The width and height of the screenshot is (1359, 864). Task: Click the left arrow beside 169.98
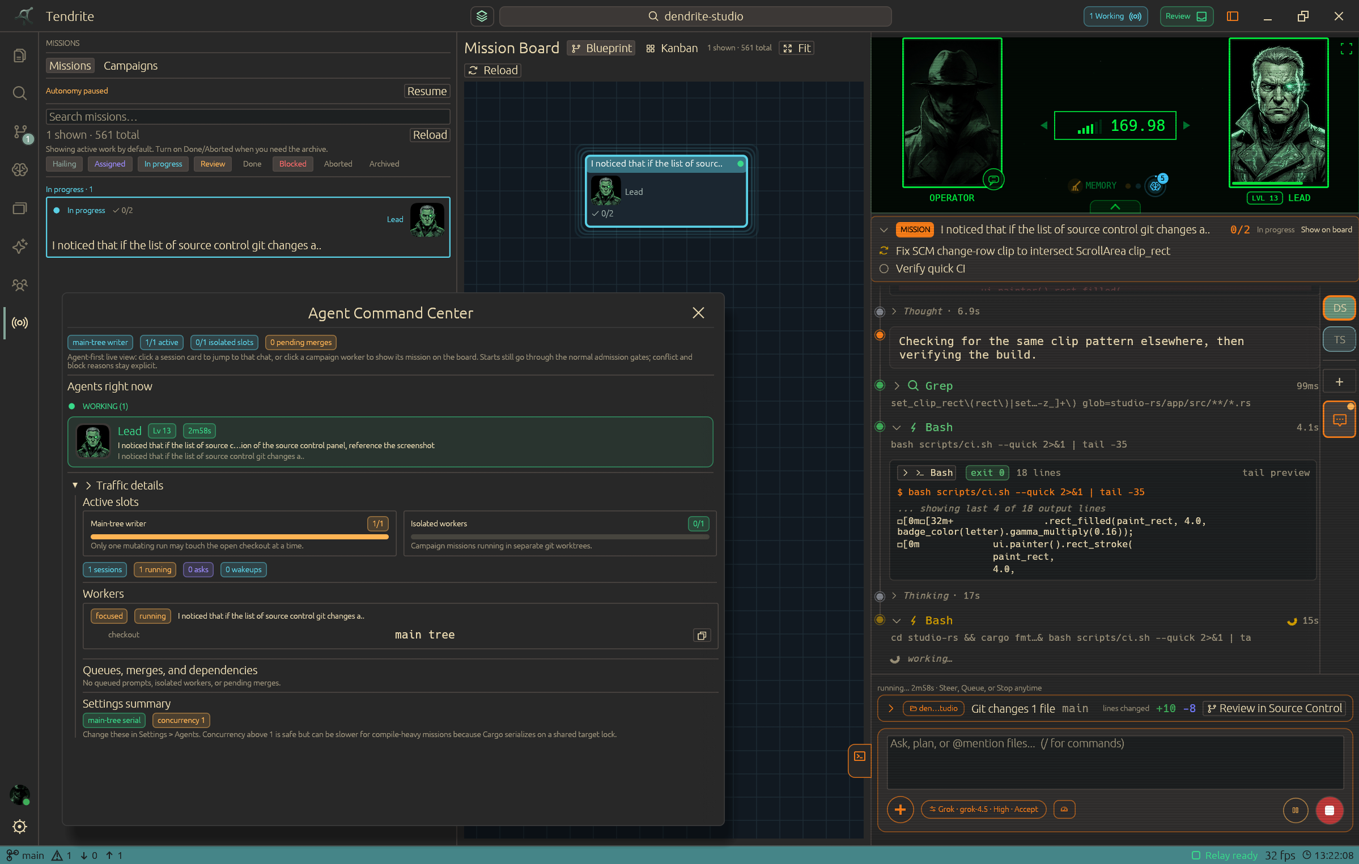click(x=1044, y=126)
